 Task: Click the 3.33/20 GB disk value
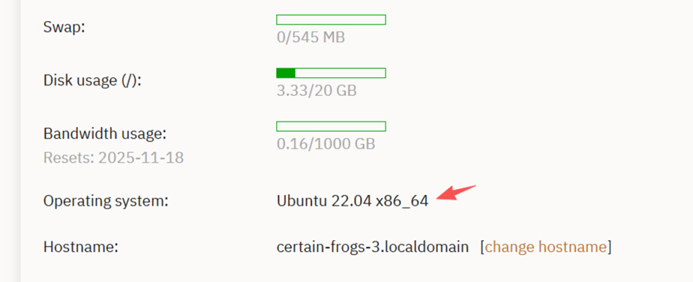click(x=317, y=90)
